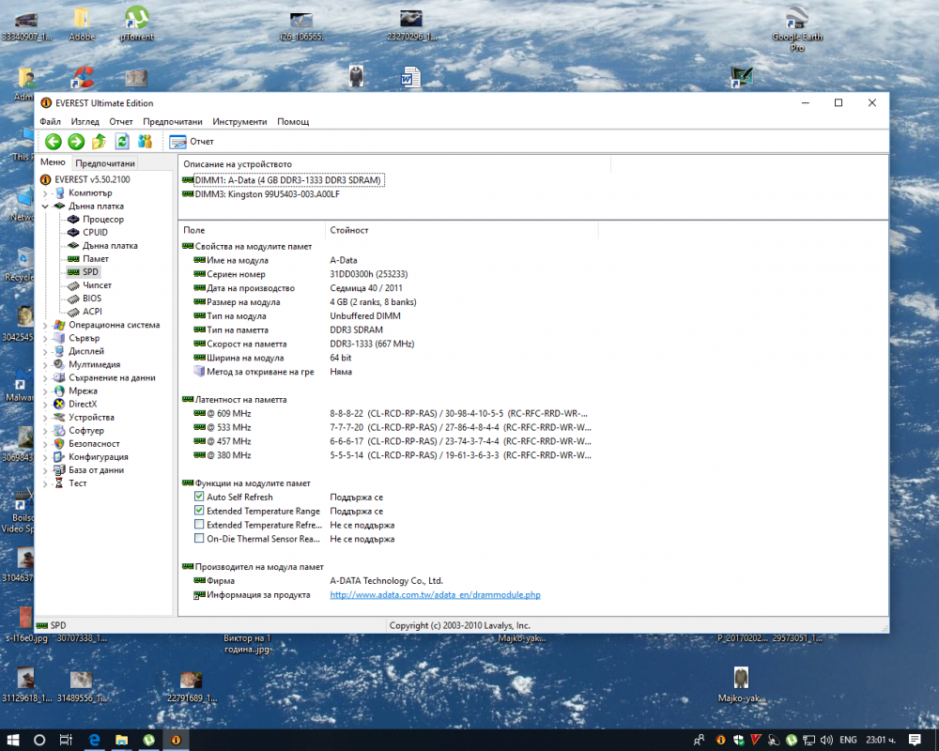Click the green Forward arrow toolbar icon
The width and height of the screenshot is (939, 751).
pos(76,142)
